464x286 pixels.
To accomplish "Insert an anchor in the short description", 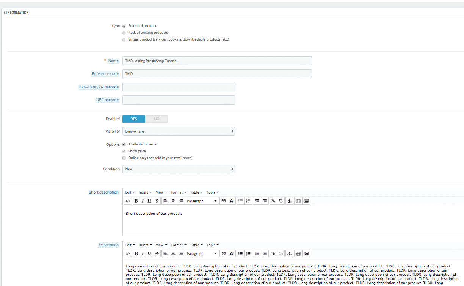I will coord(289,200).
